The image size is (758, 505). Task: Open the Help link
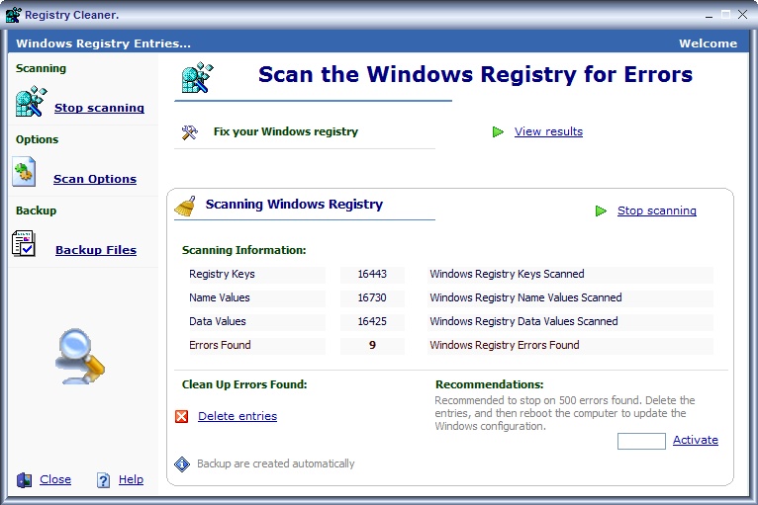coord(131,479)
